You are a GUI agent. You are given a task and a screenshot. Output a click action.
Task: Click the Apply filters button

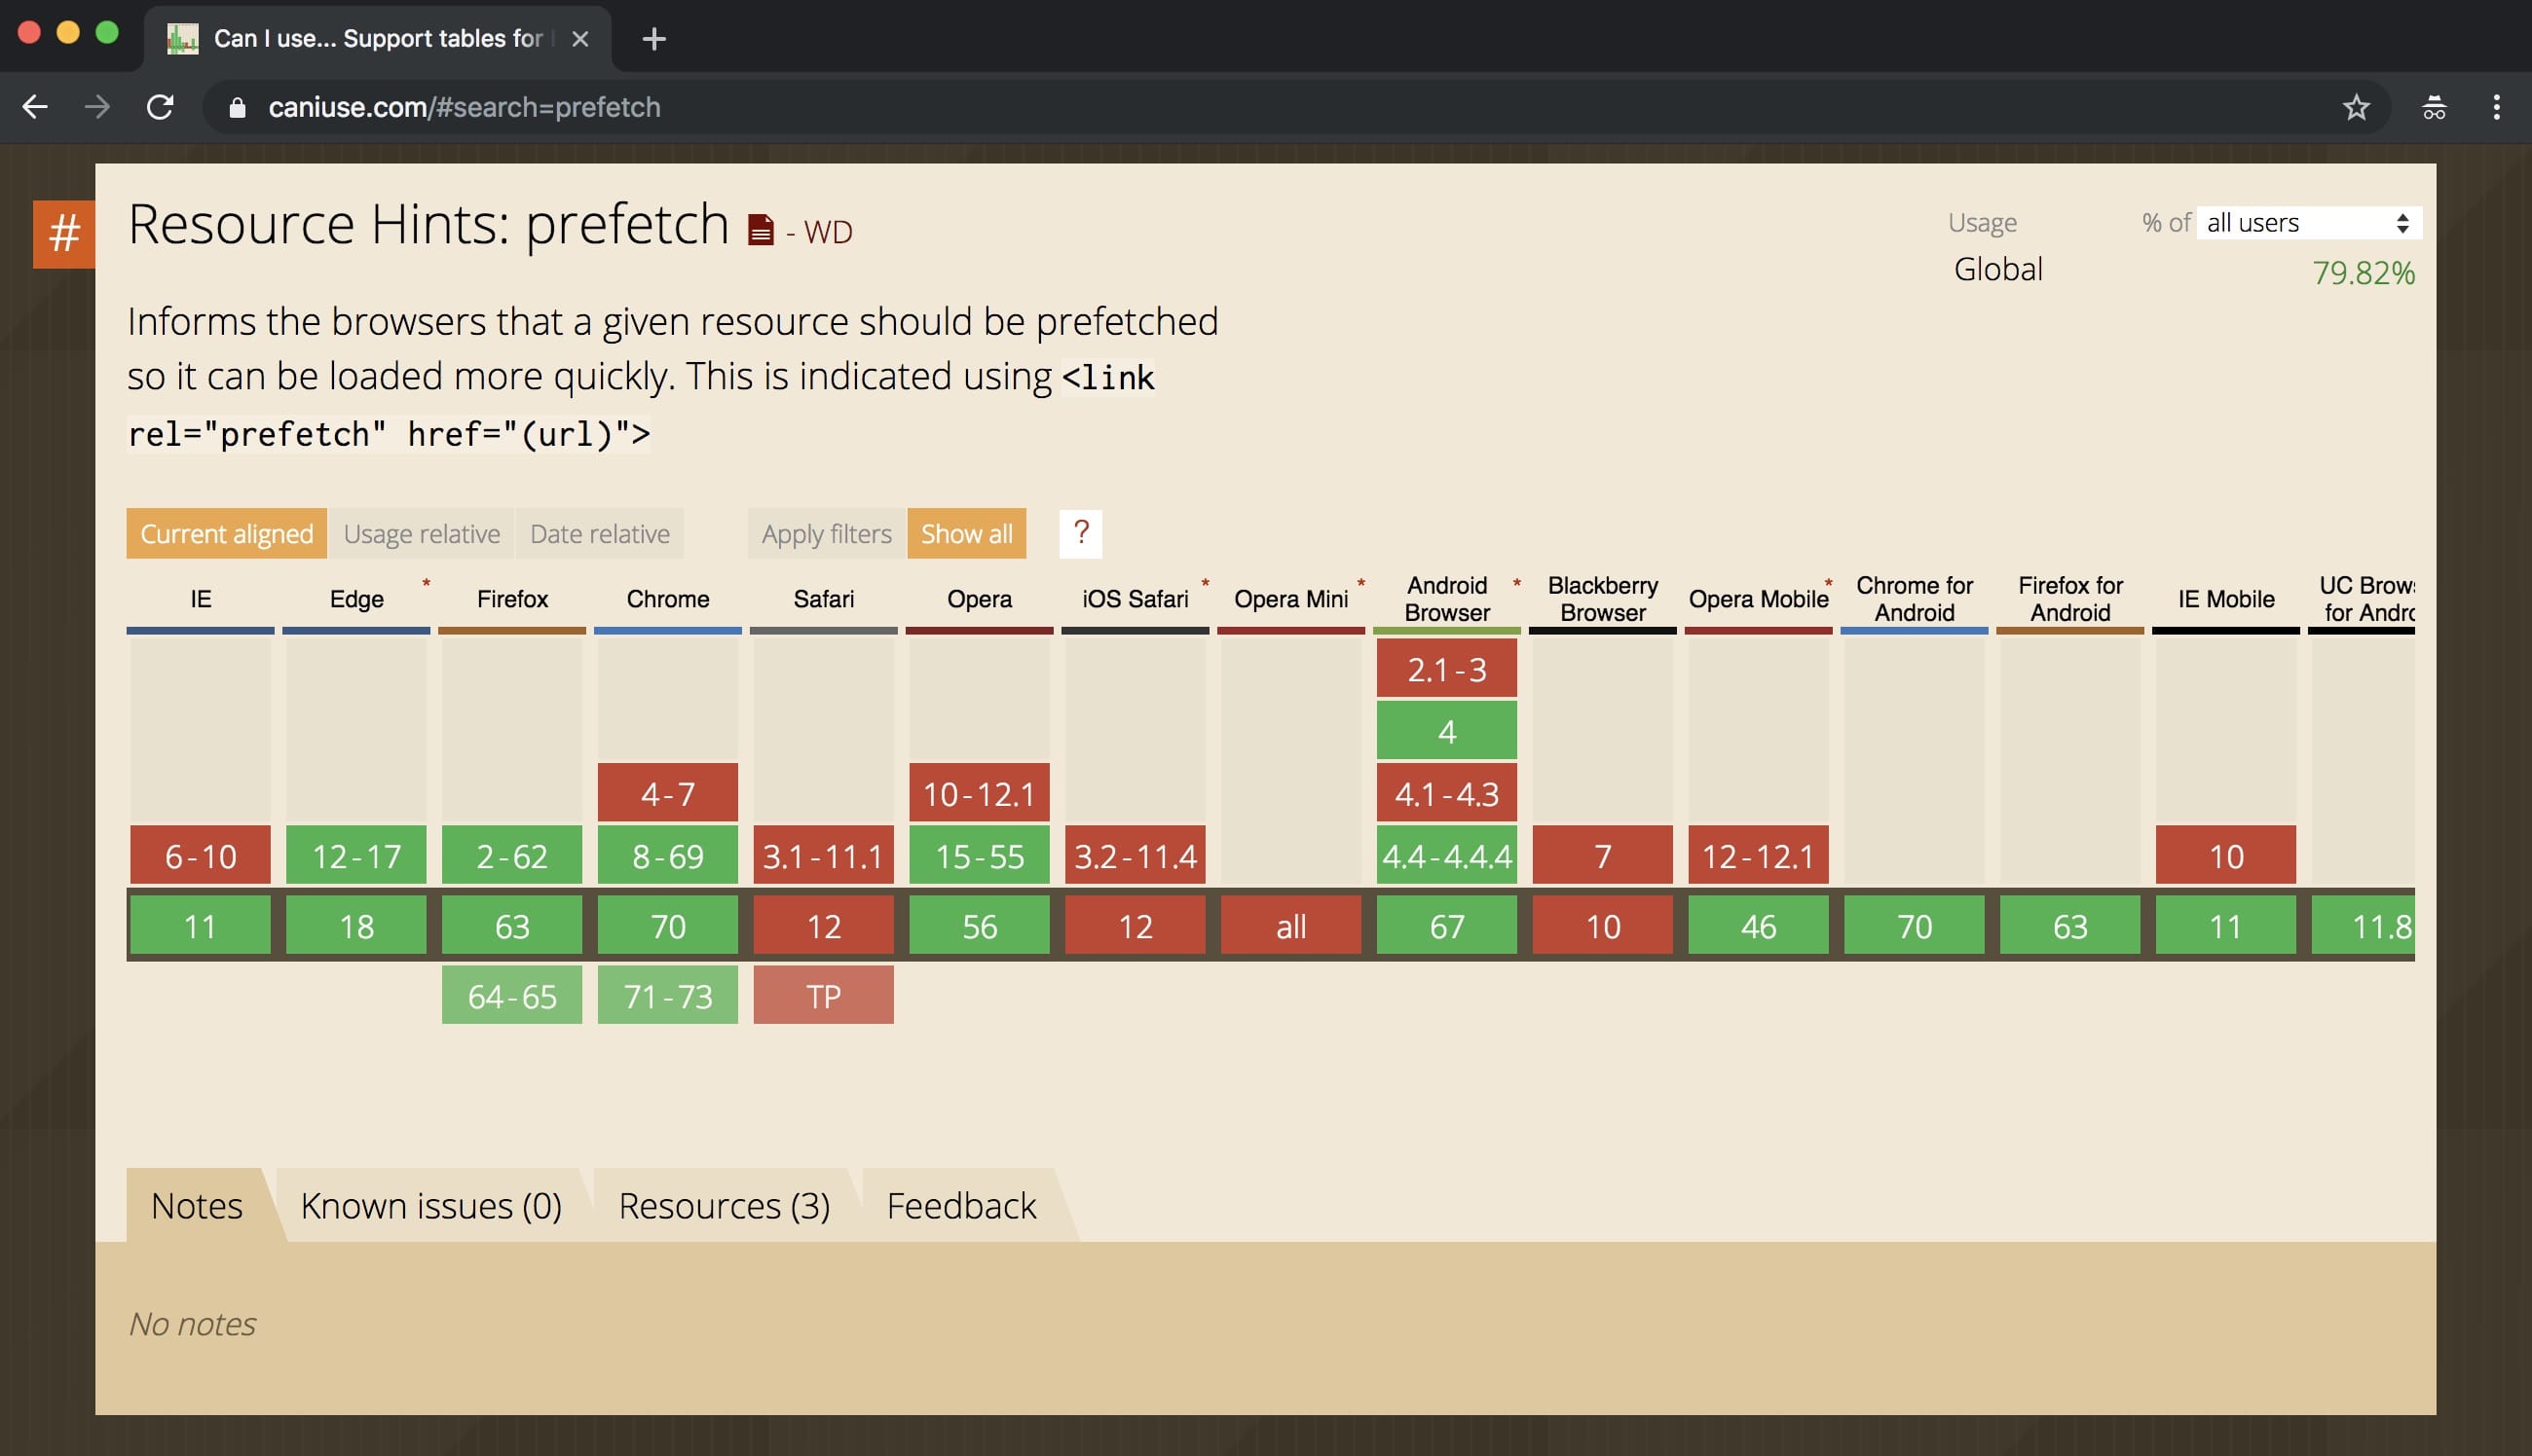click(x=827, y=534)
